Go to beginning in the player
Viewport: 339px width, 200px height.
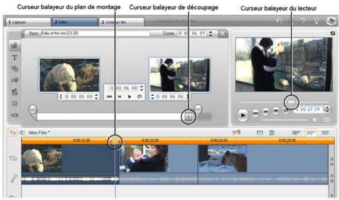pyautogui.click(x=256, y=113)
